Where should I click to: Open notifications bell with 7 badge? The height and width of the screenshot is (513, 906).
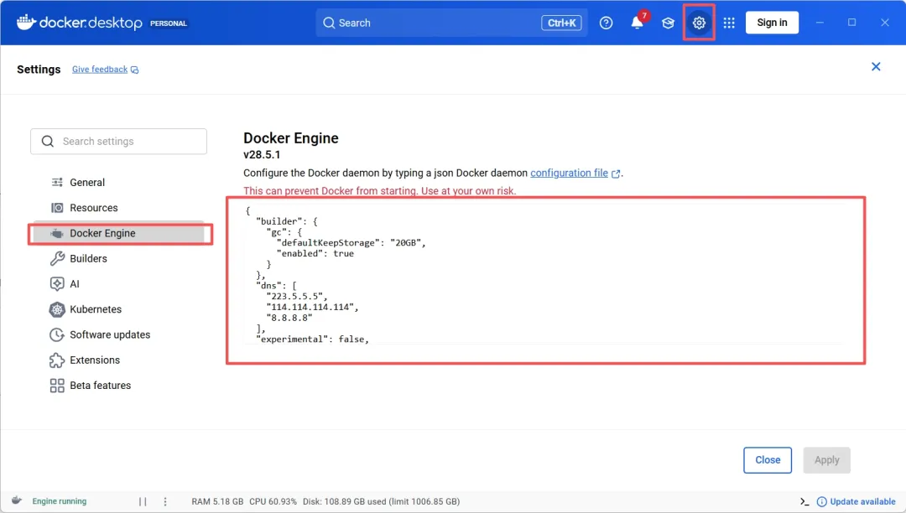(x=638, y=23)
